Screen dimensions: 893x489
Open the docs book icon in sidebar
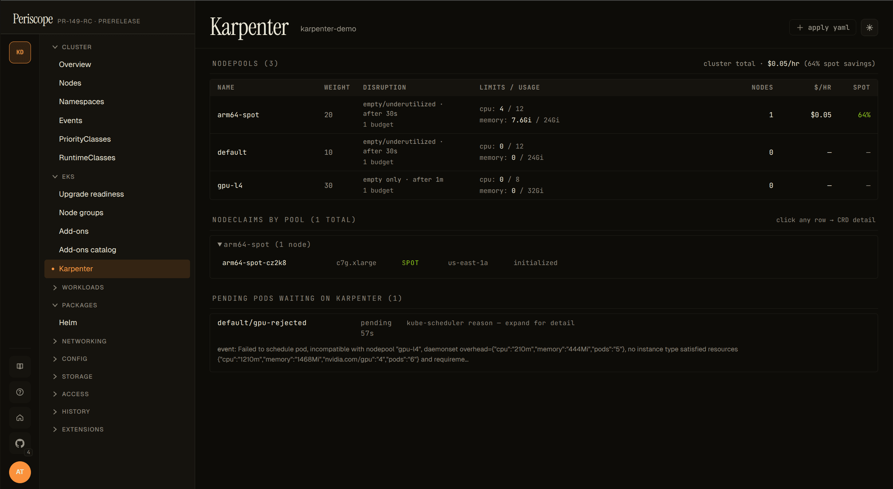point(20,366)
